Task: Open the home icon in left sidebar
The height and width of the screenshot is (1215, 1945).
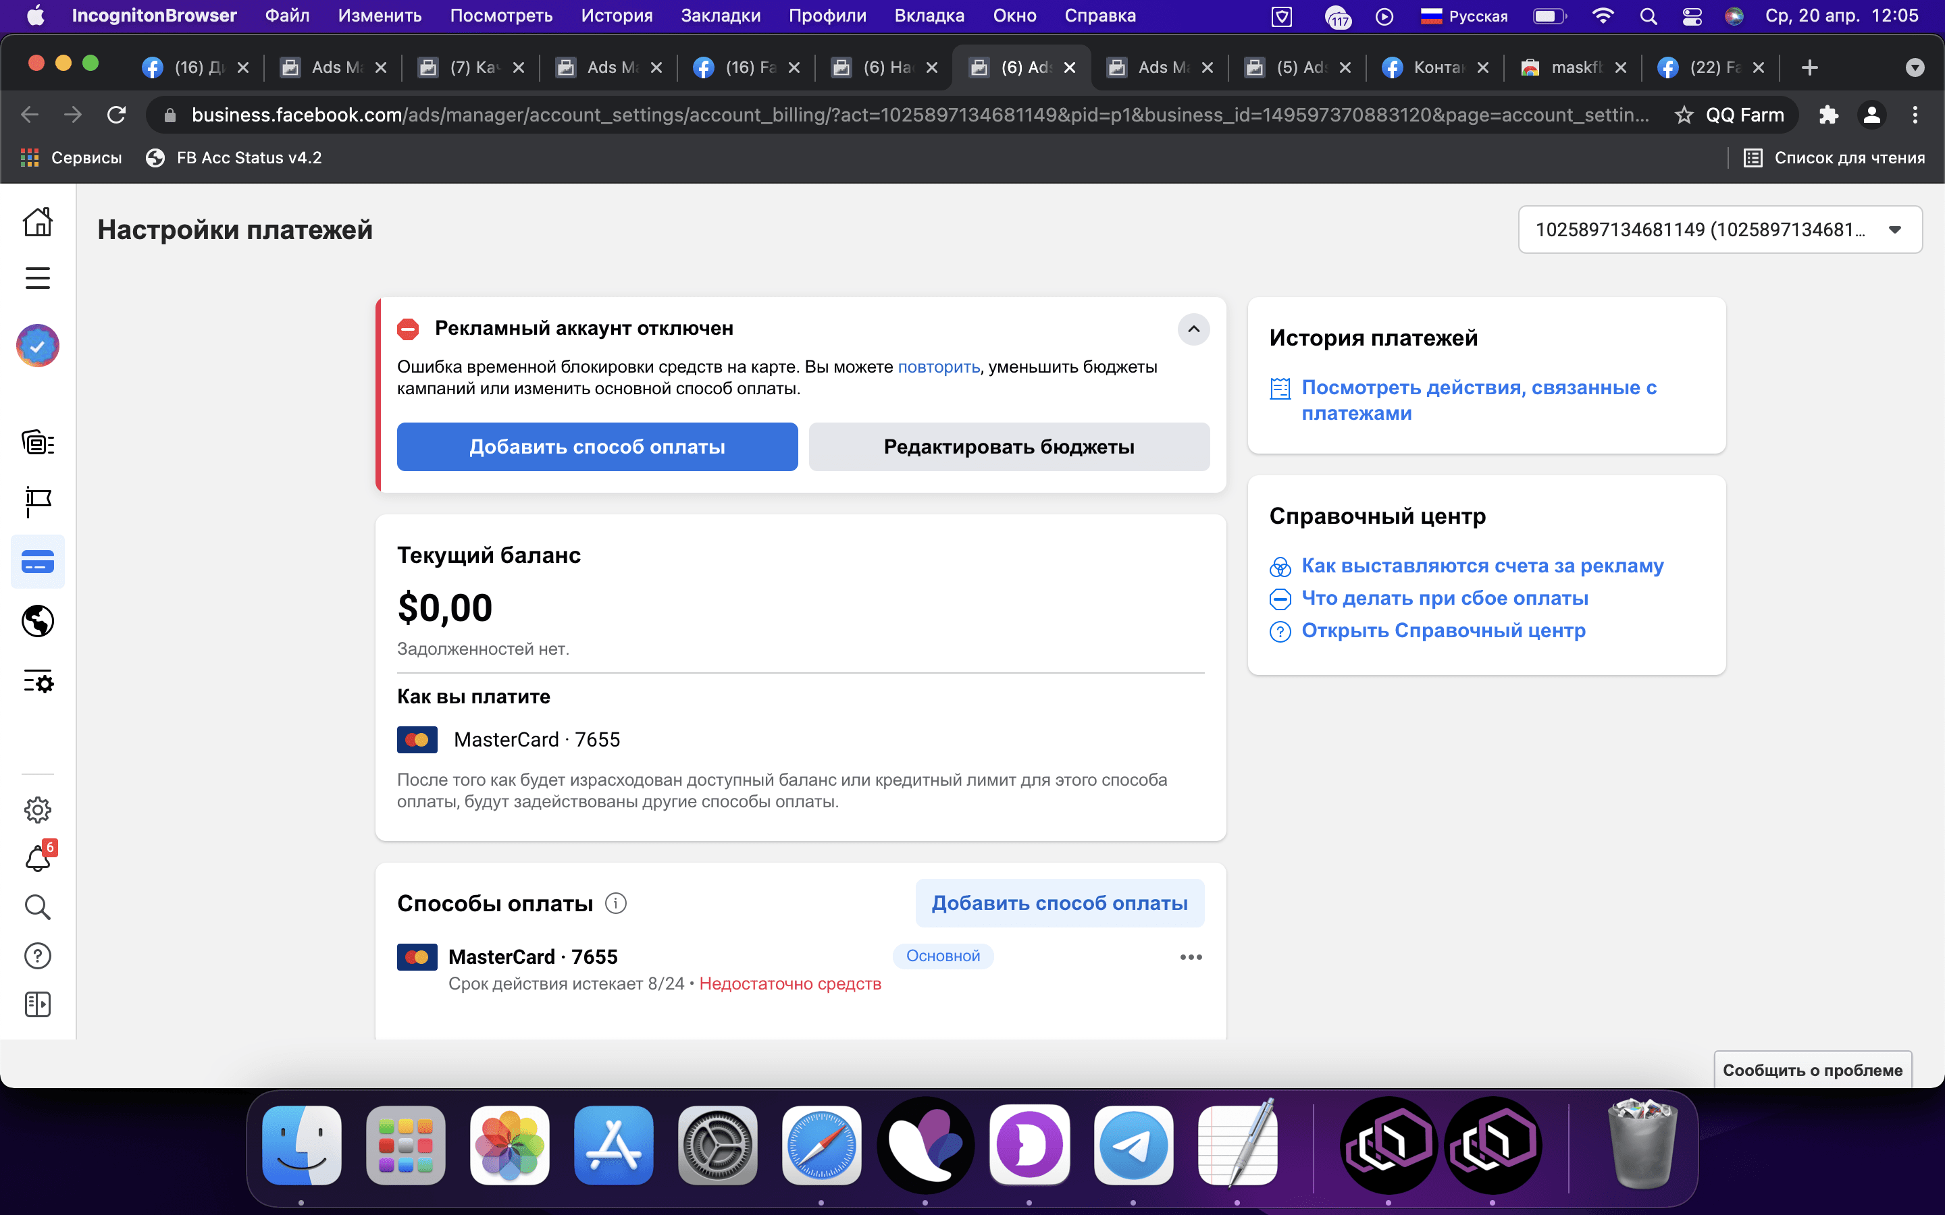Action: (x=38, y=222)
